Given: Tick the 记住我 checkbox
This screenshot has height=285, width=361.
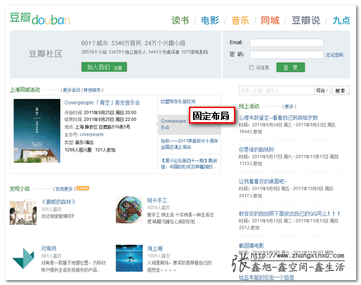Looking at the screenshot, I should pos(251,67).
